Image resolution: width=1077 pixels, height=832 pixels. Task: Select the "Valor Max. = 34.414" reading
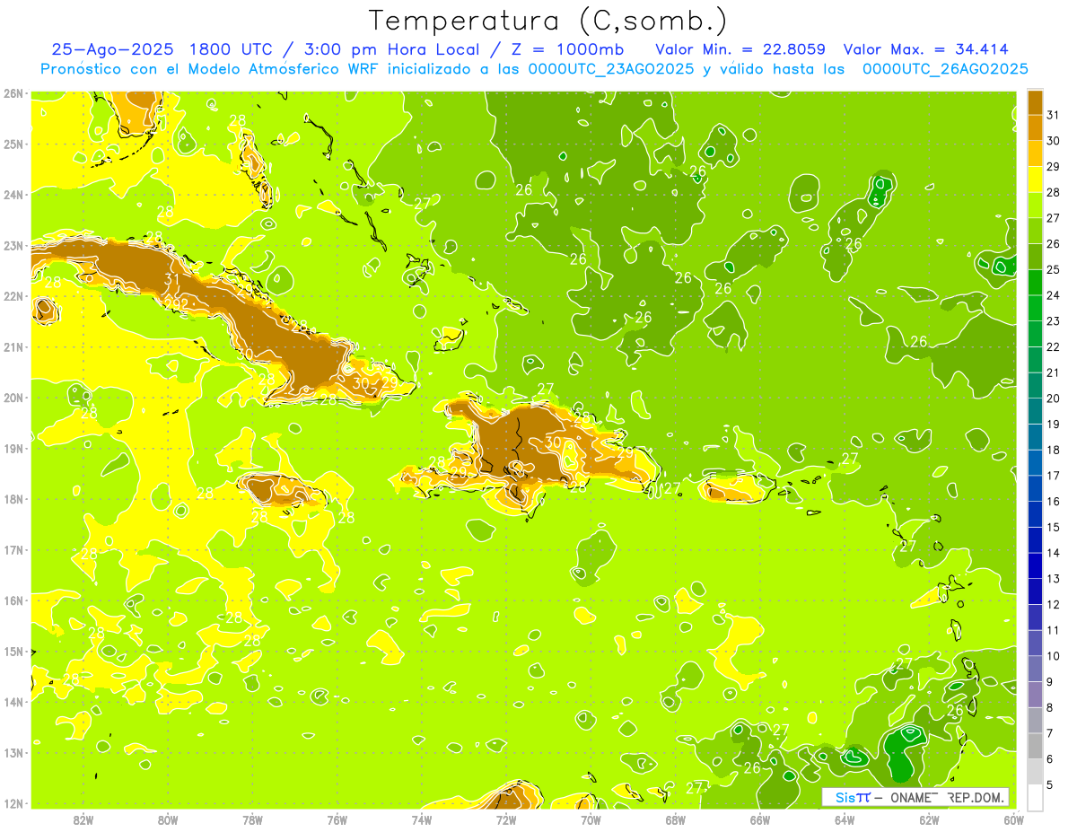925,49
